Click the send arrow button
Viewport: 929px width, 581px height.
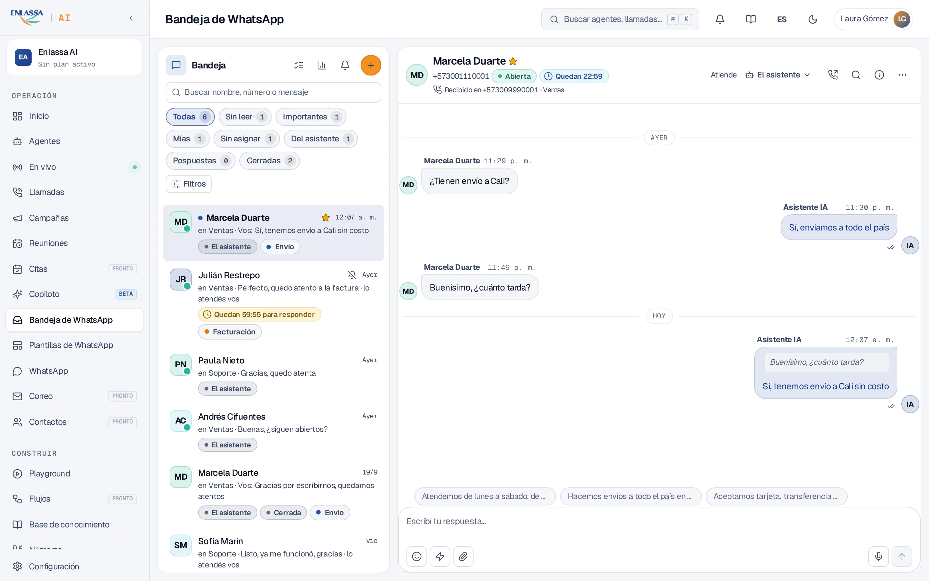pos(902,556)
